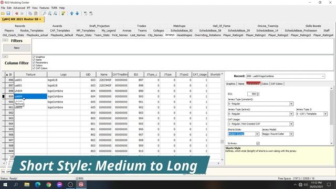
Task: Click the save disk toolbar icon
Action: tap(8, 14)
